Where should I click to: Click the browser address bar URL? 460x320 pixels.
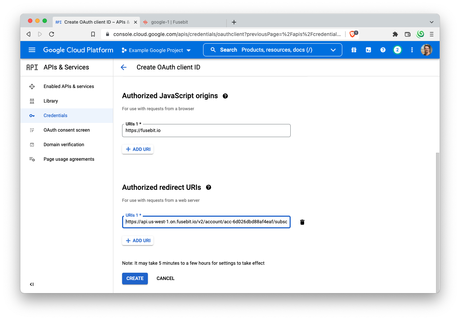pyautogui.click(x=227, y=34)
